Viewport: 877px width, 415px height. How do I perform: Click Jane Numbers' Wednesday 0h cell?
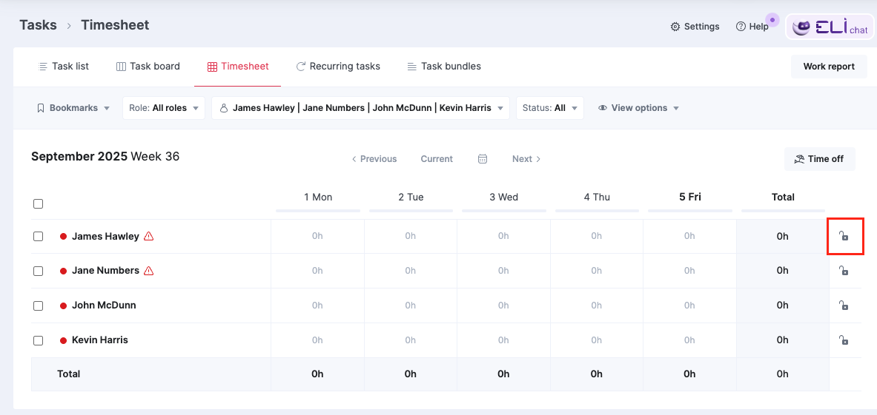tap(504, 271)
